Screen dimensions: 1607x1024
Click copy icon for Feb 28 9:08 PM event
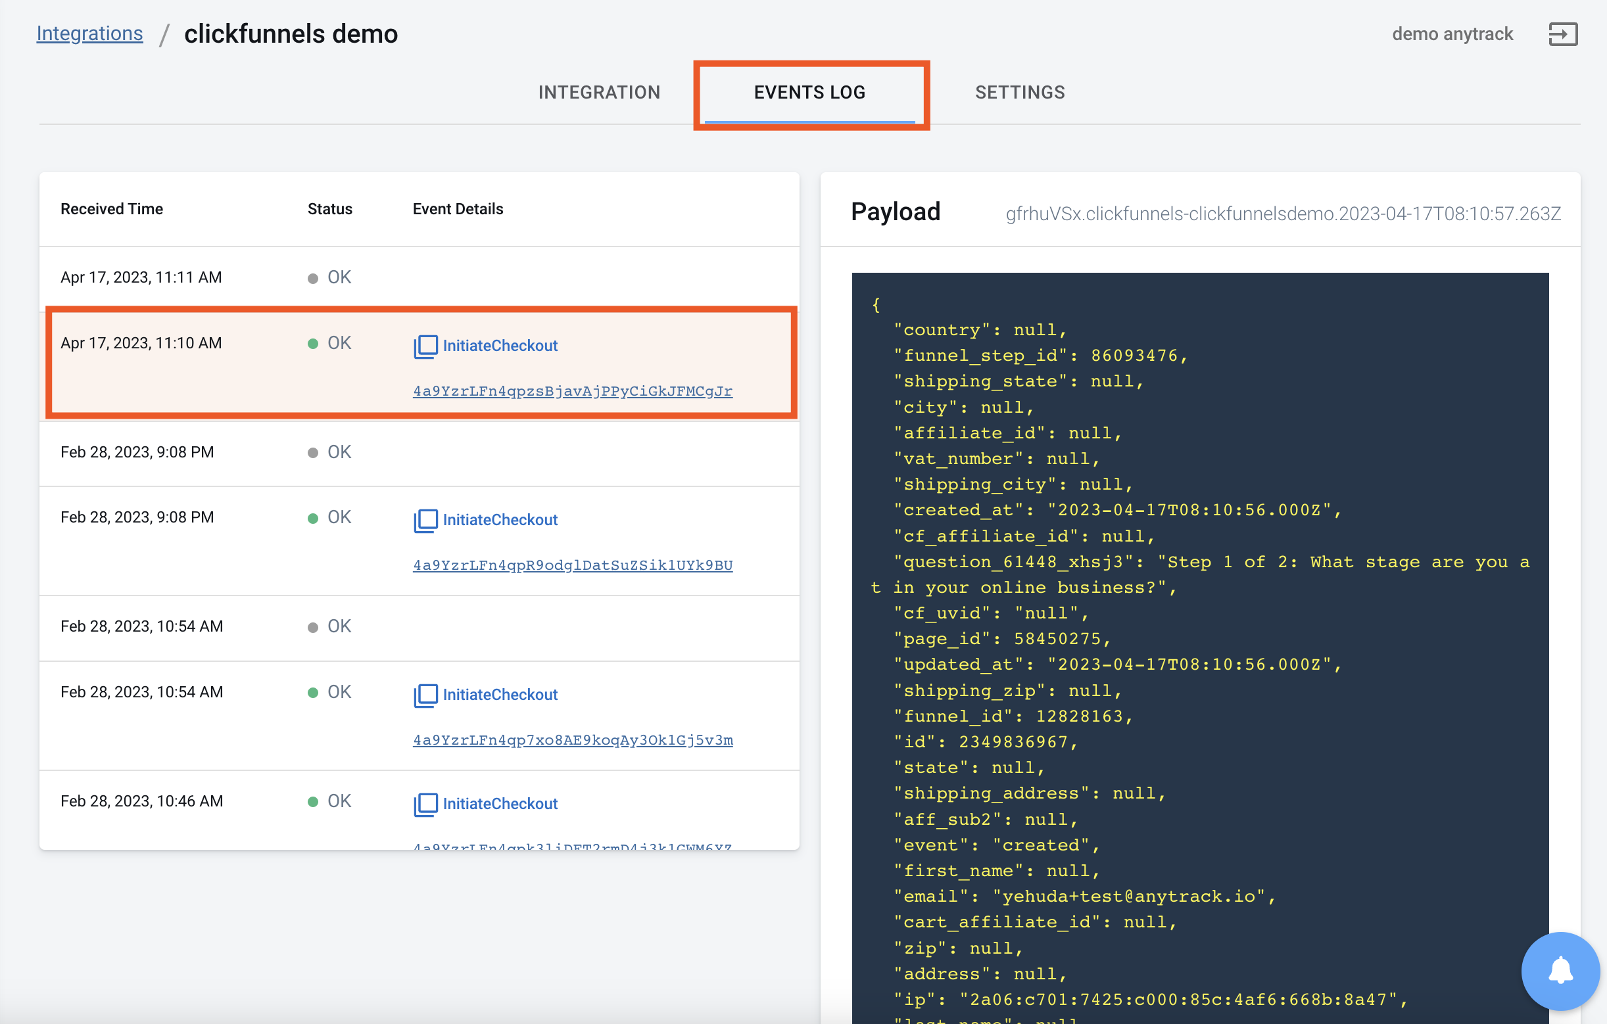(425, 521)
